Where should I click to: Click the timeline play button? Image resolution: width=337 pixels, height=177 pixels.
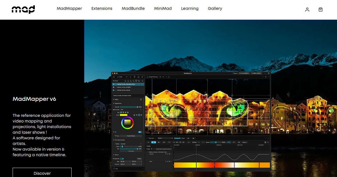(x=149, y=142)
